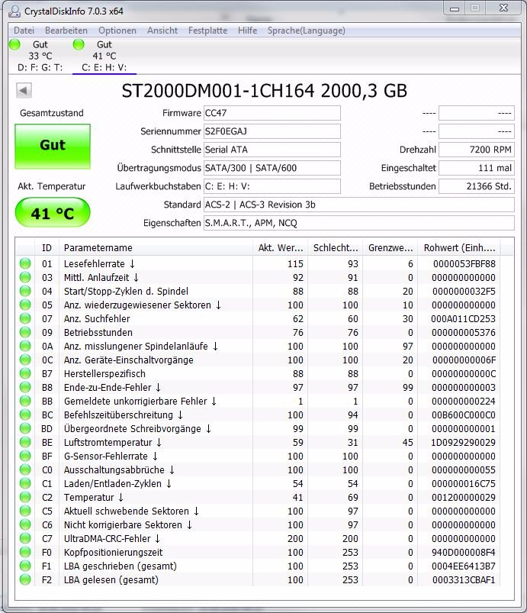Click status icon of Ausschaltungsabbrüche row
The width and height of the screenshot is (527, 613).
25,469
